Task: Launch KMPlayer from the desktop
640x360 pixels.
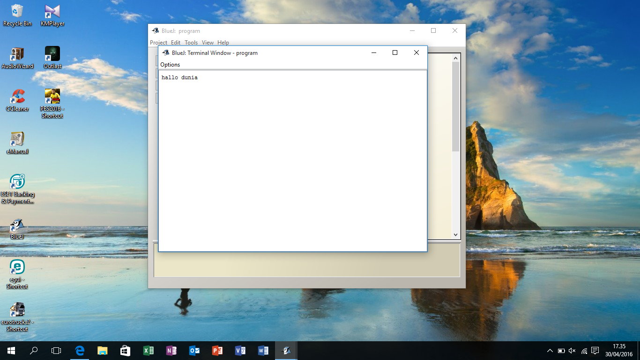Action: [52, 12]
